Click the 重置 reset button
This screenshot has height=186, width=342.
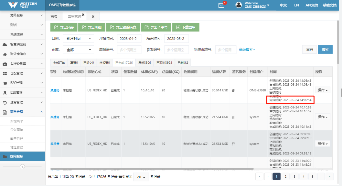[x=309, y=50]
